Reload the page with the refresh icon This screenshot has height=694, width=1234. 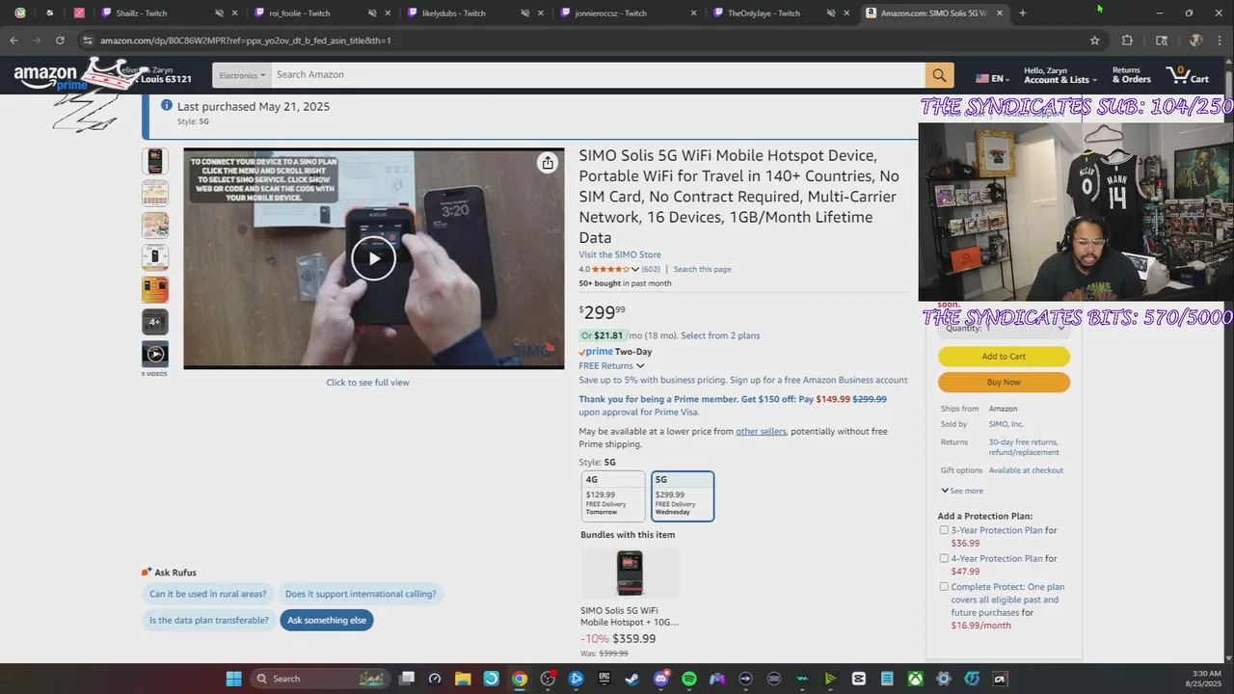tap(60, 40)
